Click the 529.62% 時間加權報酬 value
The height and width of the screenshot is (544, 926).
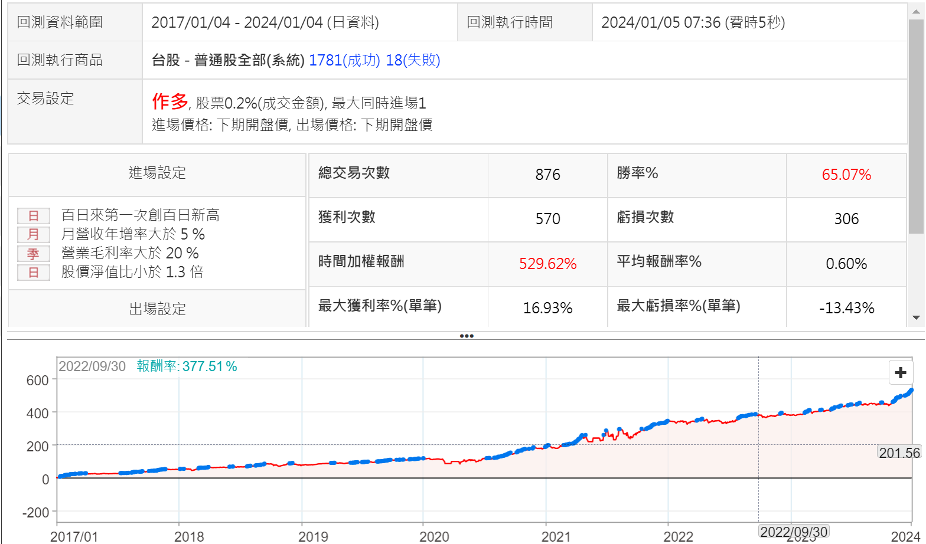[x=547, y=264]
